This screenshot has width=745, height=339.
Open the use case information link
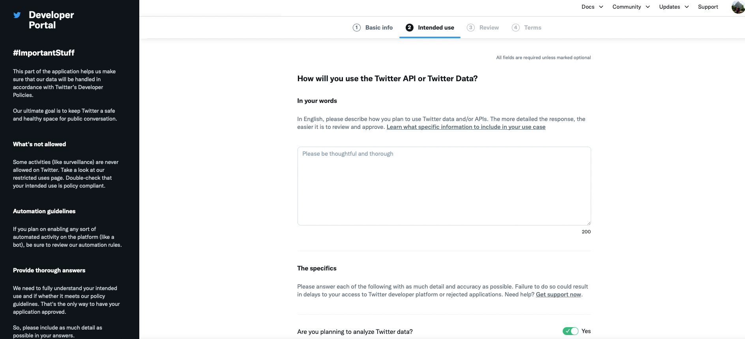click(466, 127)
